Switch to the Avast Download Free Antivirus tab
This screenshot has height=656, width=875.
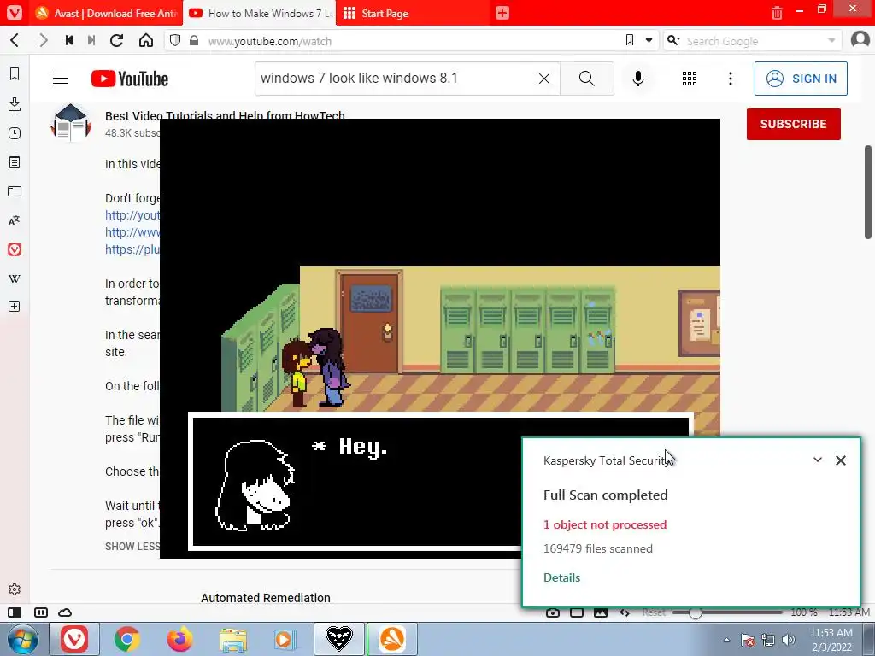pos(106,14)
